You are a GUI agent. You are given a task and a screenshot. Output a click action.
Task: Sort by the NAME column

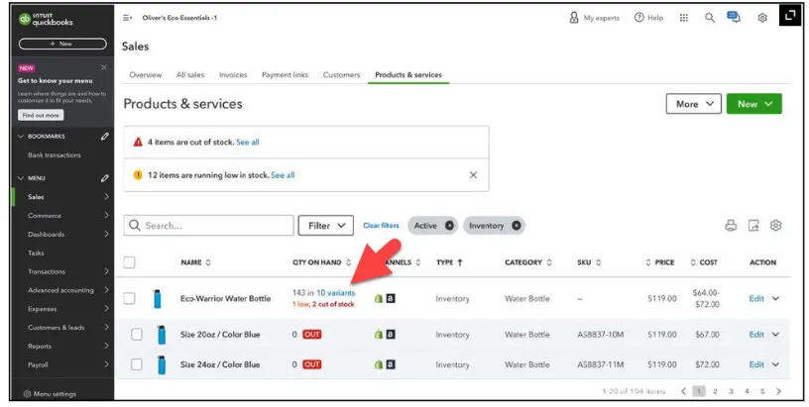pos(195,262)
